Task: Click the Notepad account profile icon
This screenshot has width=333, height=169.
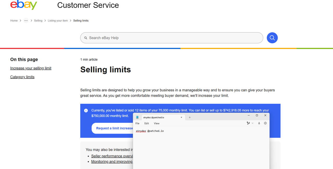Action: click(x=259, y=123)
